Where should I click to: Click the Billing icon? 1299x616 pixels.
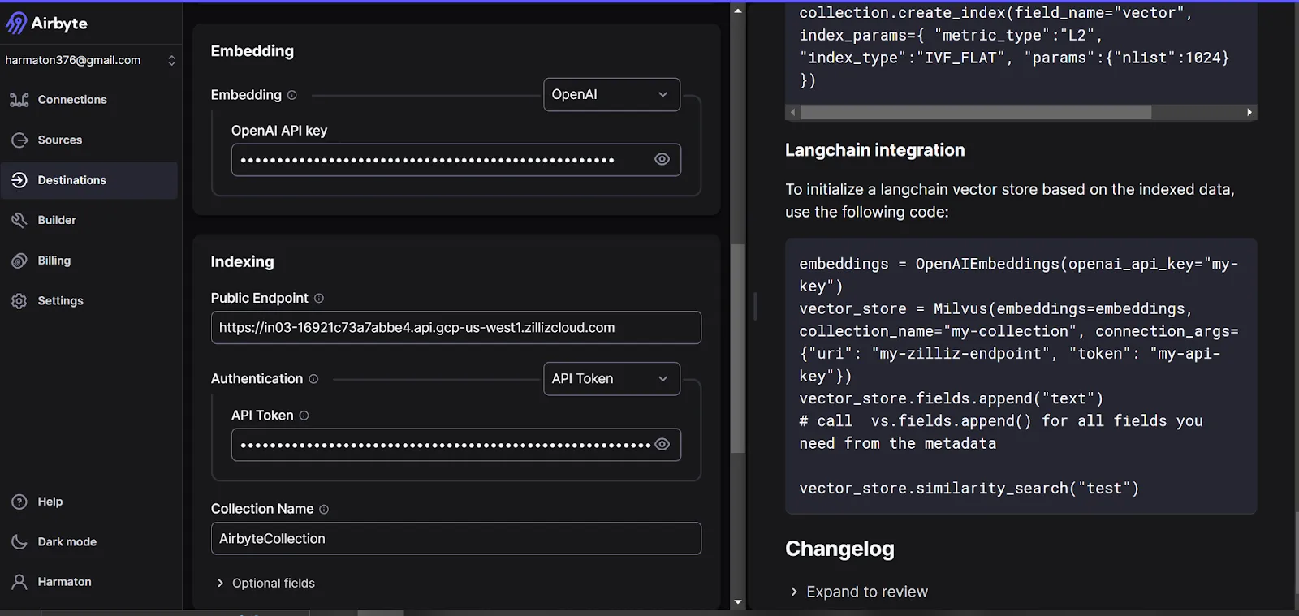point(19,261)
